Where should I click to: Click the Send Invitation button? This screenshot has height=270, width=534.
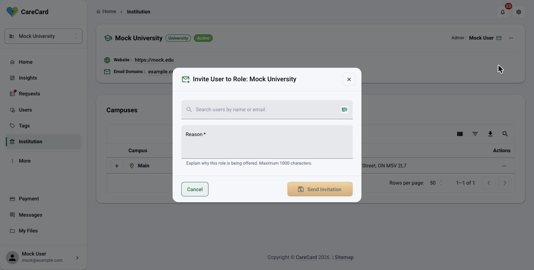[320, 189]
